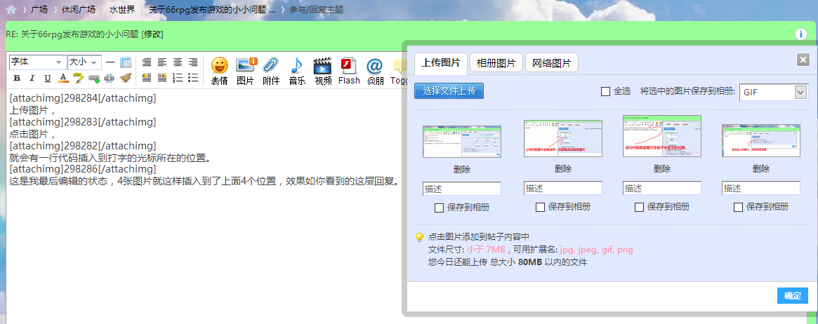
Task: Click the 确定 confirm button
Action: click(x=793, y=295)
